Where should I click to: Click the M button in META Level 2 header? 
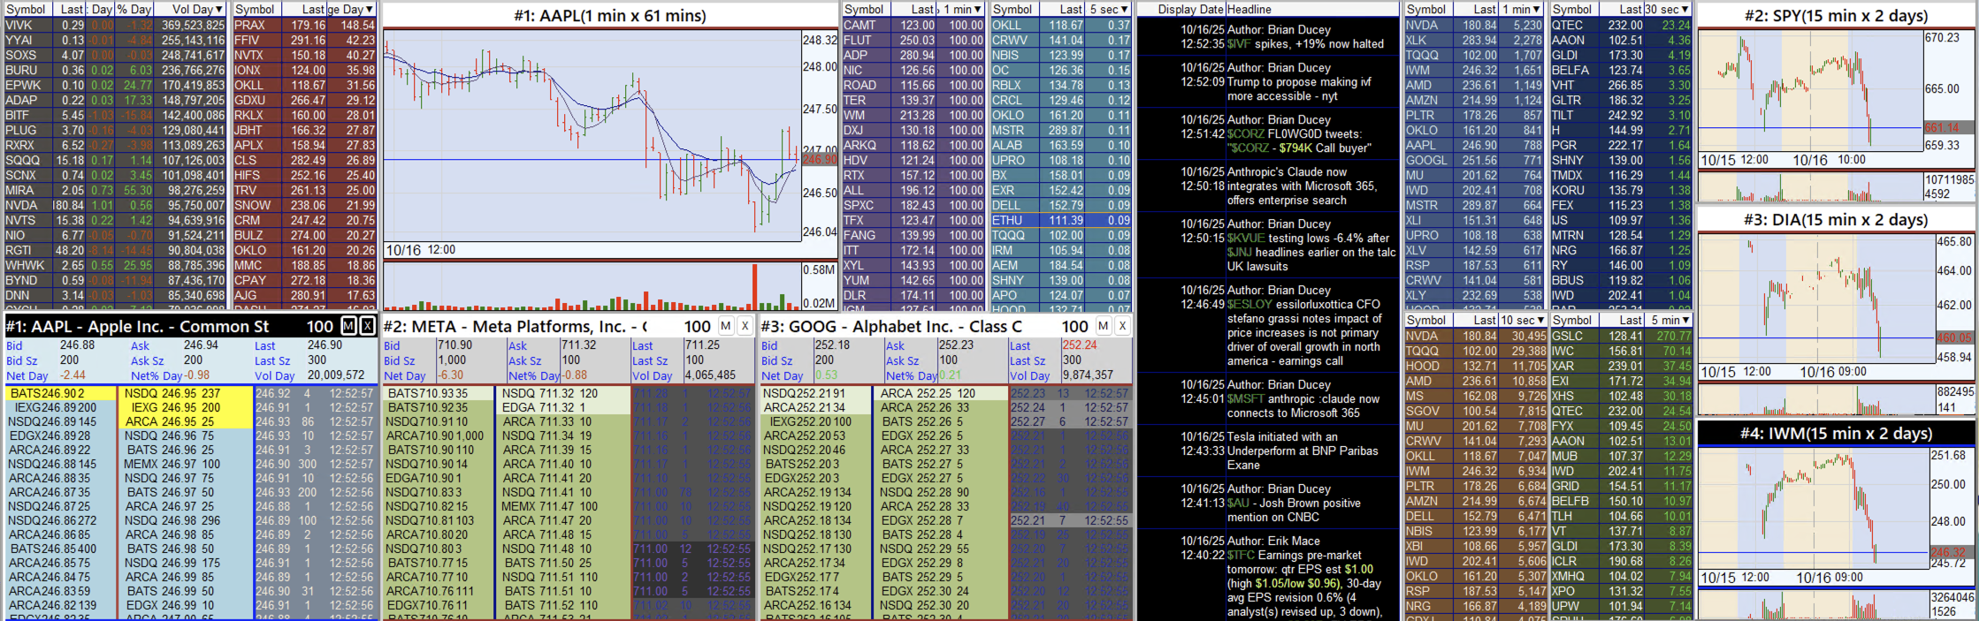click(x=725, y=326)
